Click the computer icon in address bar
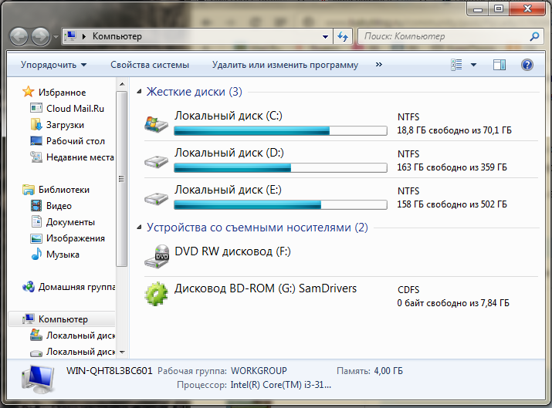Viewport: 552px width, 408px height. pyautogui.click(x=71, y=36)
